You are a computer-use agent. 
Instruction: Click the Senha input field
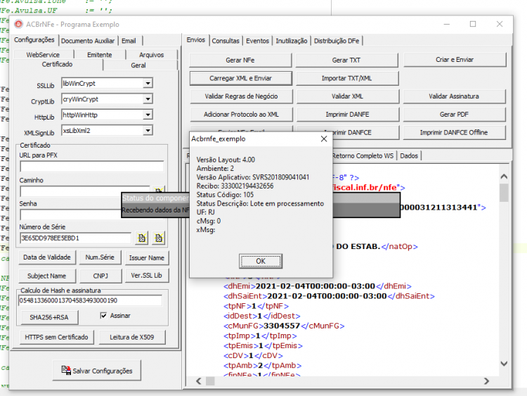tap(70, 215)
